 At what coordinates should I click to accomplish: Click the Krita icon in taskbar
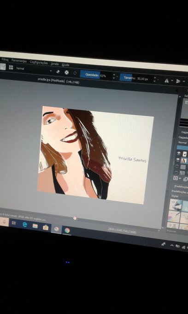[56, 229]
